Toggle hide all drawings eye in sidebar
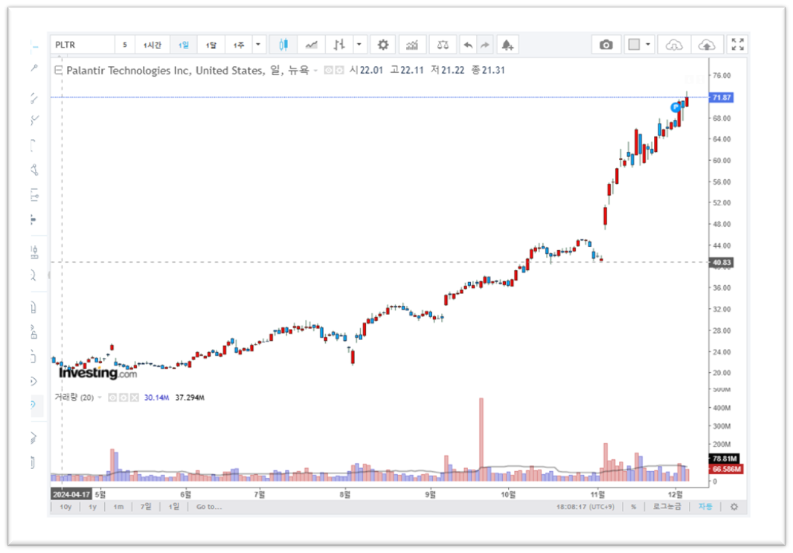This screenshot has height=553, width=793. [34, 382]
